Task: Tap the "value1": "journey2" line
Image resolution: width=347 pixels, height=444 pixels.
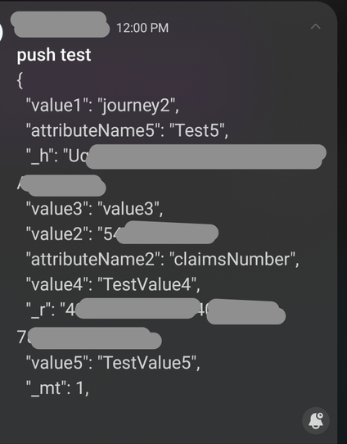Action: pos(102,106)
